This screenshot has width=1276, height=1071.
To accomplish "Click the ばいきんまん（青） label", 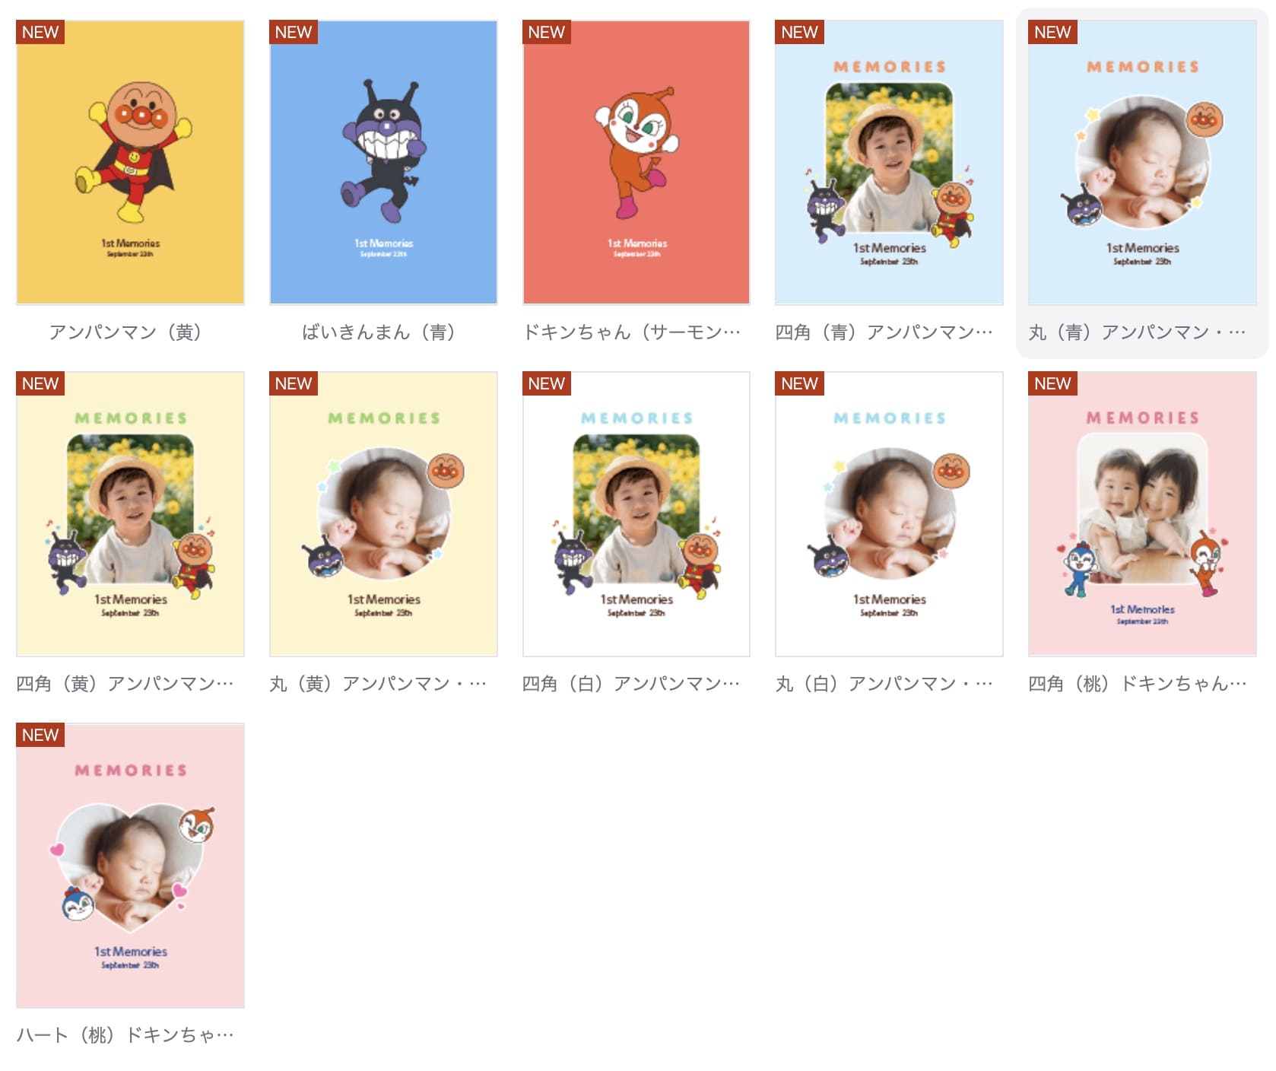I will (379, 332).
